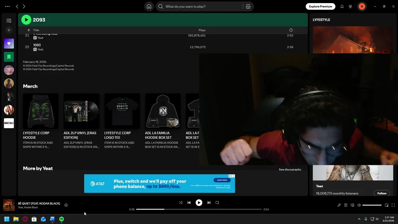The image size is (398, 224).
Task: Open the ADL LA FAMILIA HOODIE BOX SET
Action: pos(163,121)
